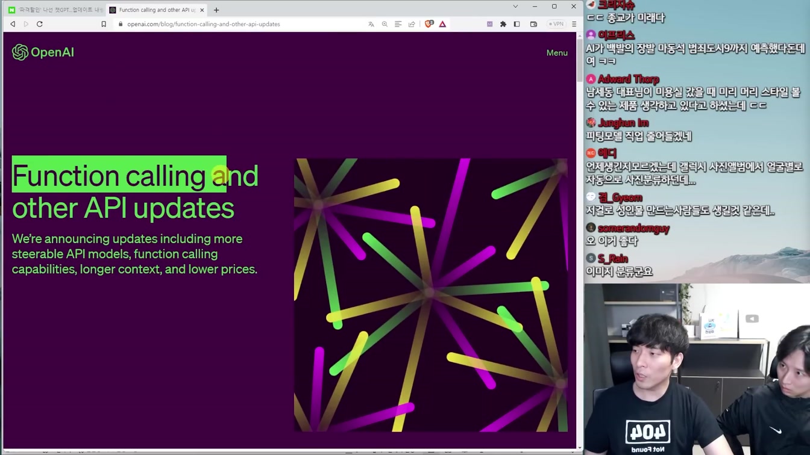The height and width of the screenshot is (455, 810).
Task: Click the somerandomguy chat username
Action: (x=633, y=228)
